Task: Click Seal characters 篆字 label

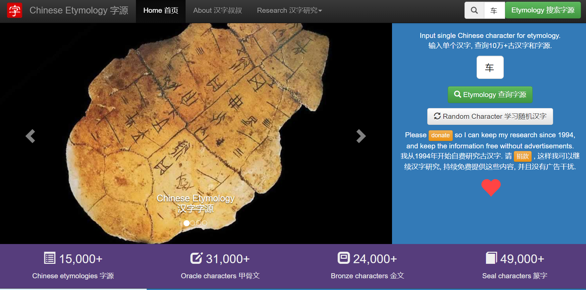Action: point(515,276)
